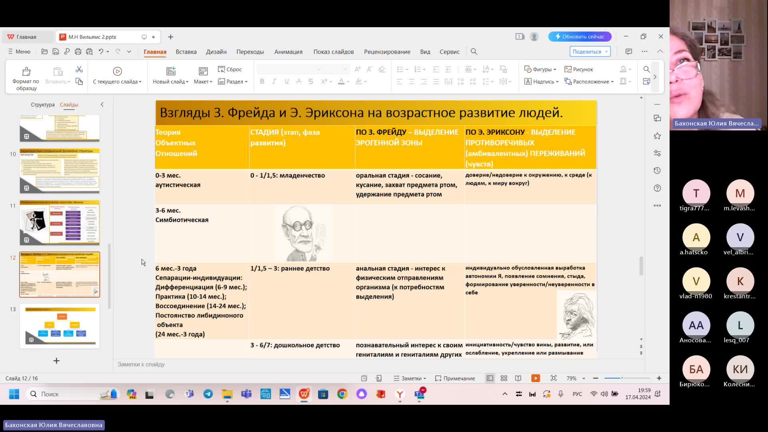The height and width of the screenshot is (432, 768).
Task: Click Обновить сейчас update button
Action: [580, 36]
